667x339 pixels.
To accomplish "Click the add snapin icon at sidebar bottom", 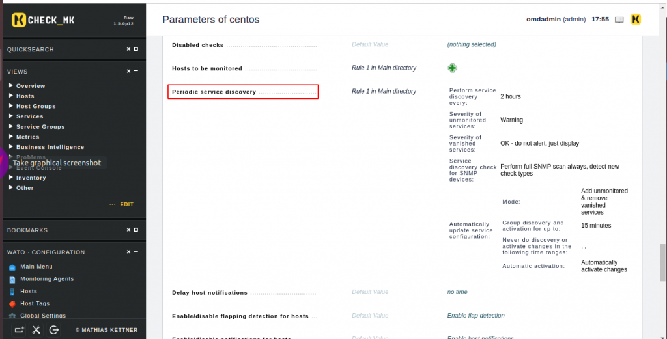I will (x=19, y=330).
